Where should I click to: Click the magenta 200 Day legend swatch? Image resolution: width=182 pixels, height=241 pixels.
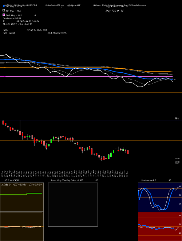tap(4, 15)
